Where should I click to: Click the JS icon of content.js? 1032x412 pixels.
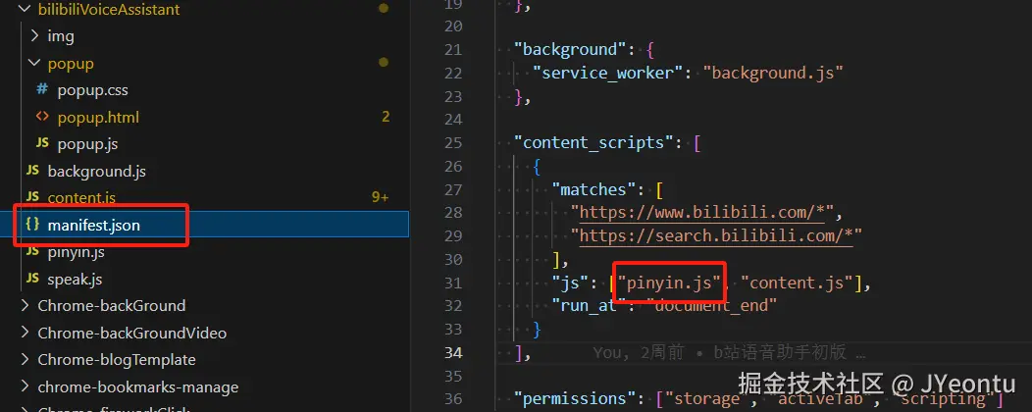(32, 197)
